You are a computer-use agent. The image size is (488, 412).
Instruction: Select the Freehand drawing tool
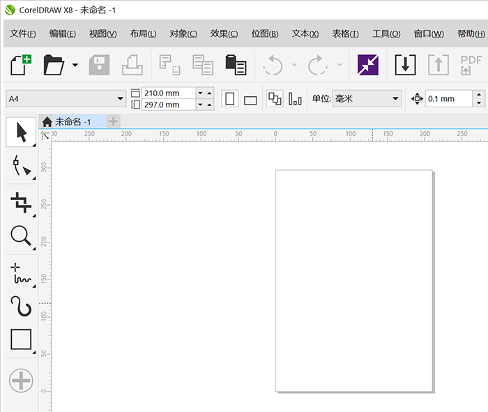[21, 273]
